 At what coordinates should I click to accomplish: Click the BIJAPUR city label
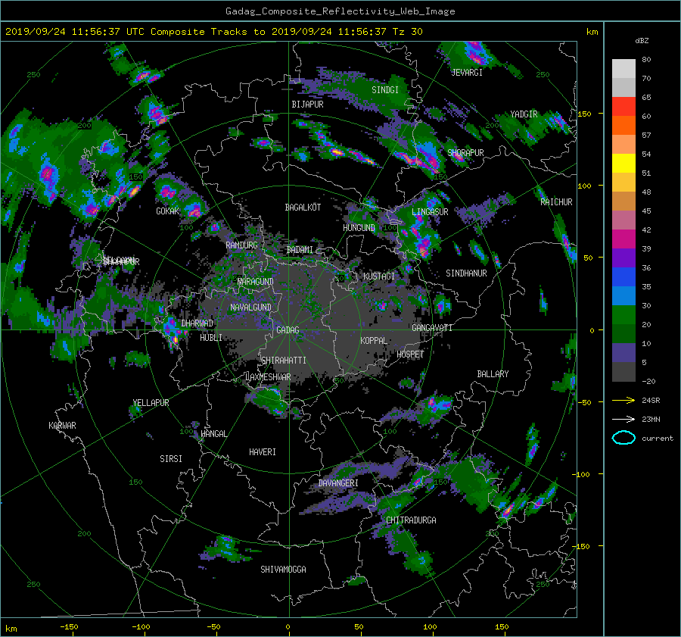point(307,105)
